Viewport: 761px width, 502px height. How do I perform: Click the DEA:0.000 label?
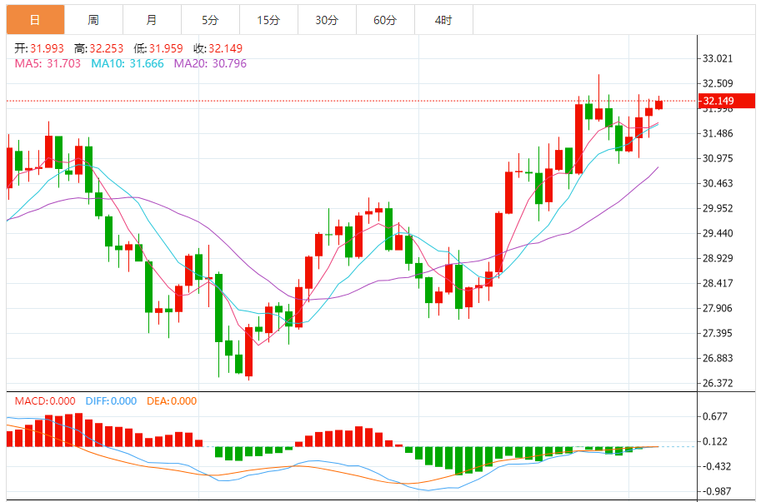pos(172,401)
